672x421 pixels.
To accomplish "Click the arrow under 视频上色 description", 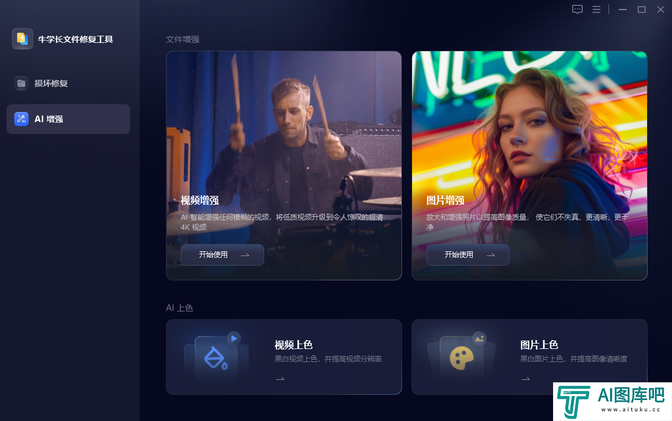I will 280,379.
